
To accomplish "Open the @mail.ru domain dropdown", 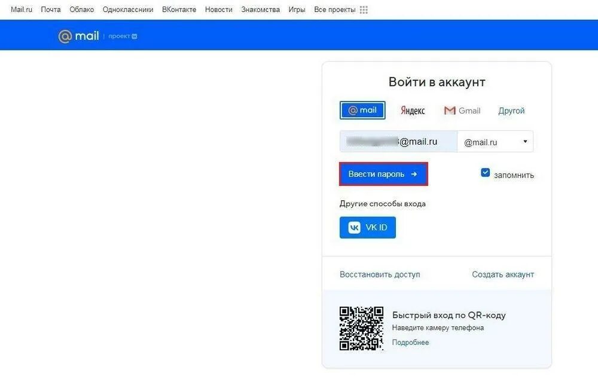I will click(x=495, y=142).
